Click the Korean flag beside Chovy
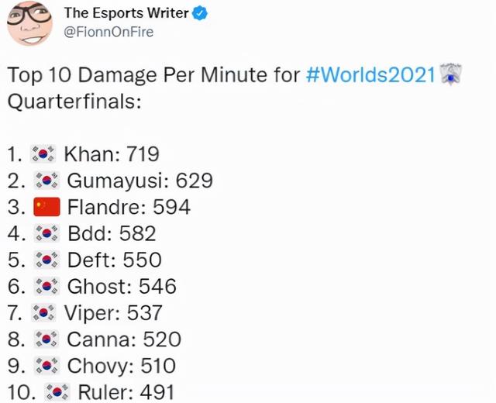 [48, 366]
